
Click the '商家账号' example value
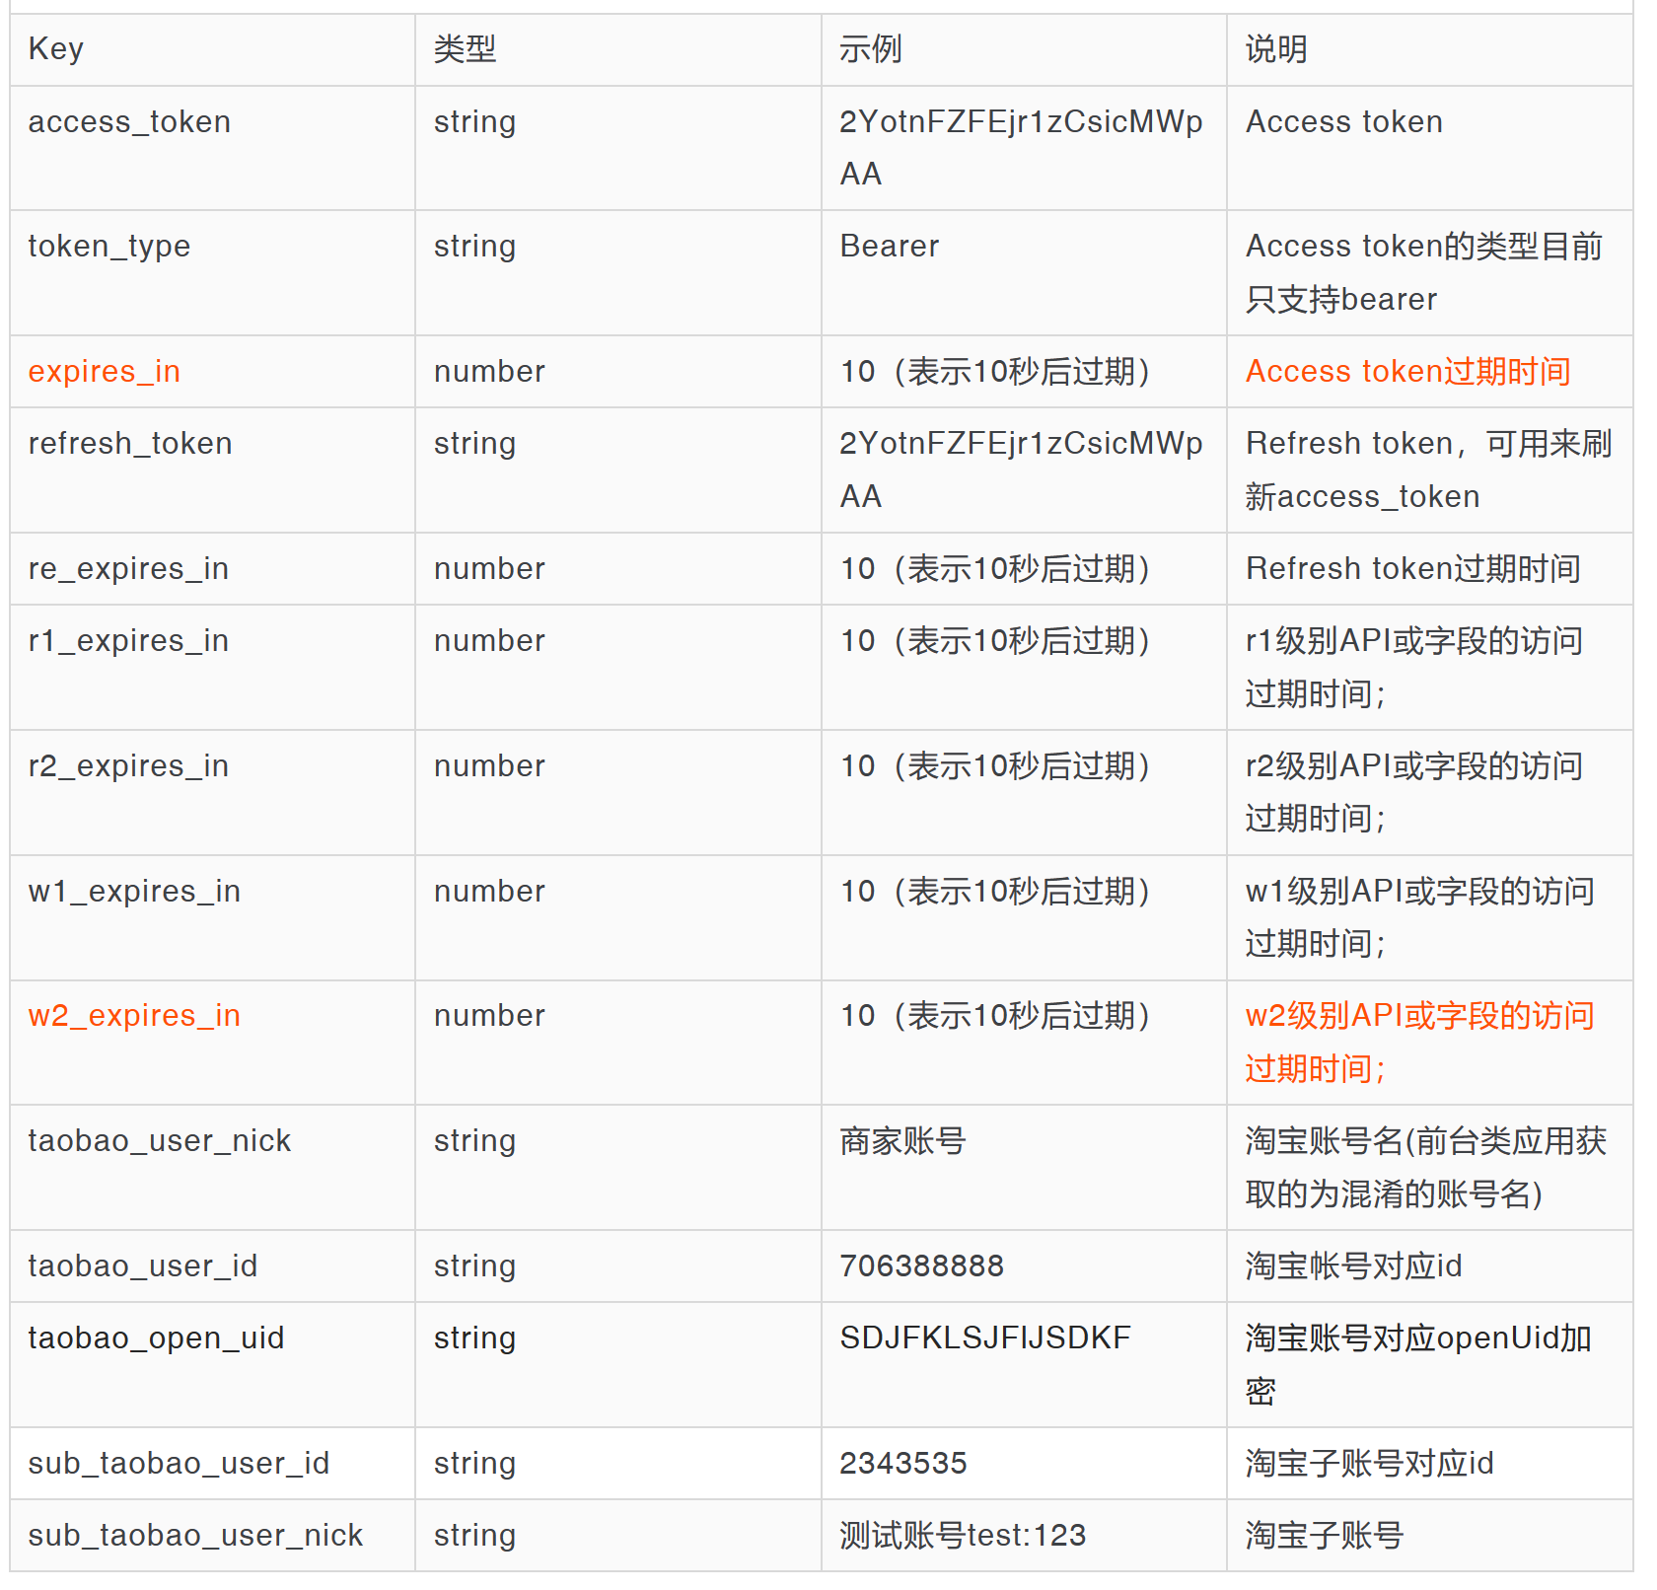(x=902, y=1141)
